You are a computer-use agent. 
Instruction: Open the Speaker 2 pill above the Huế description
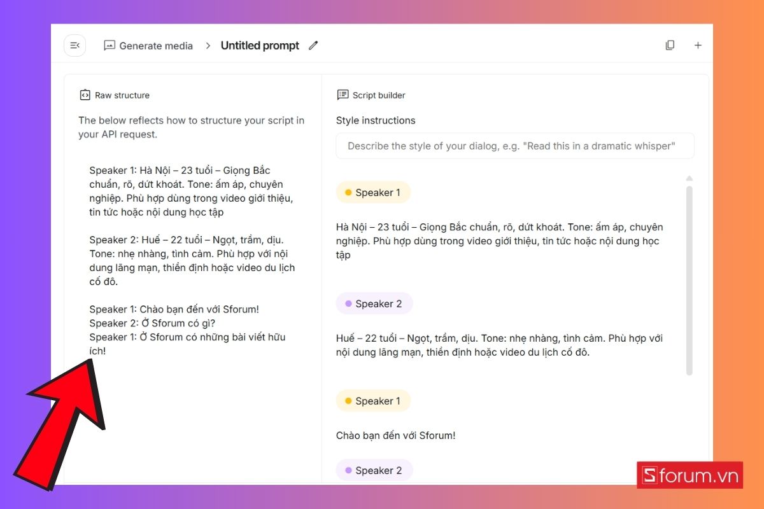point(374,303)
